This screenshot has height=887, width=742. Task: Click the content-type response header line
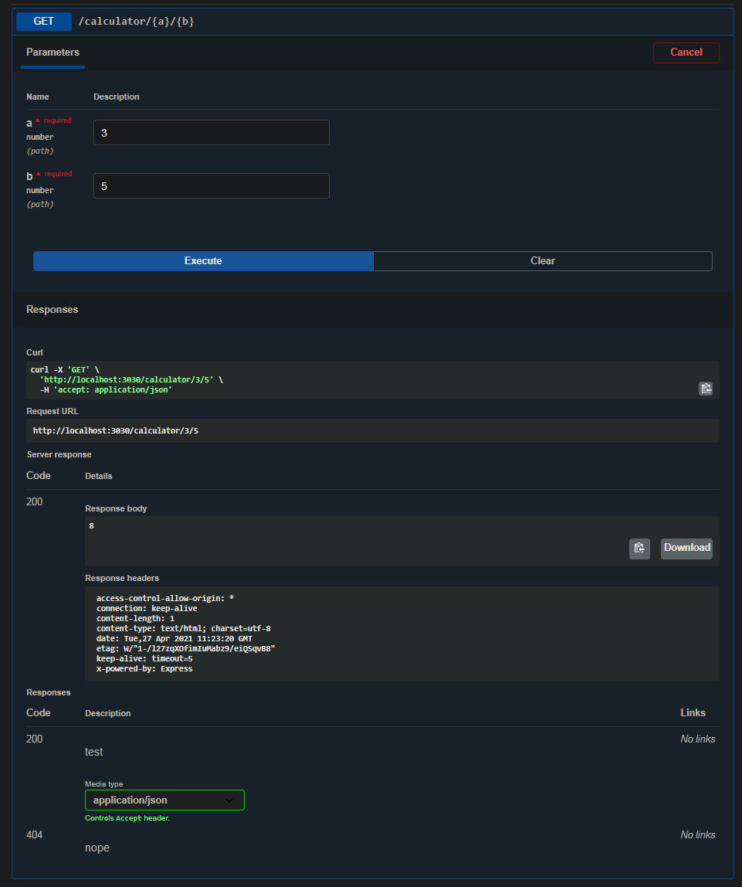tap(184, 628)
